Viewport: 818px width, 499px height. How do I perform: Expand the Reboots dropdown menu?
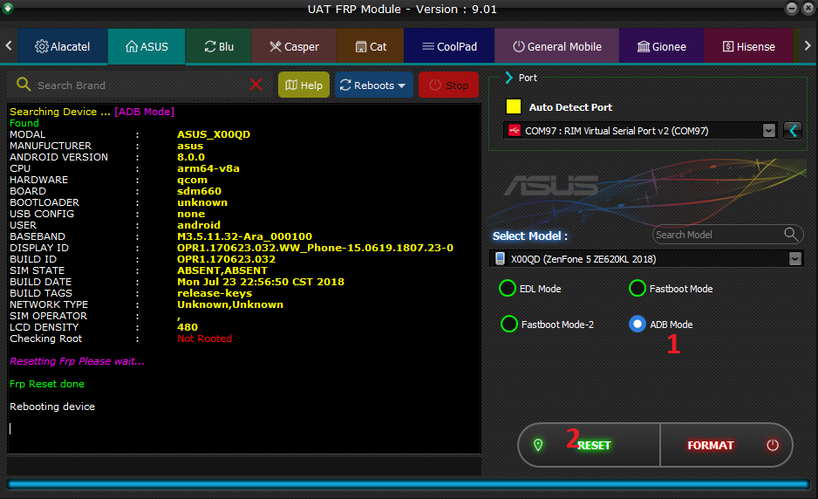(x=373, y=85)
